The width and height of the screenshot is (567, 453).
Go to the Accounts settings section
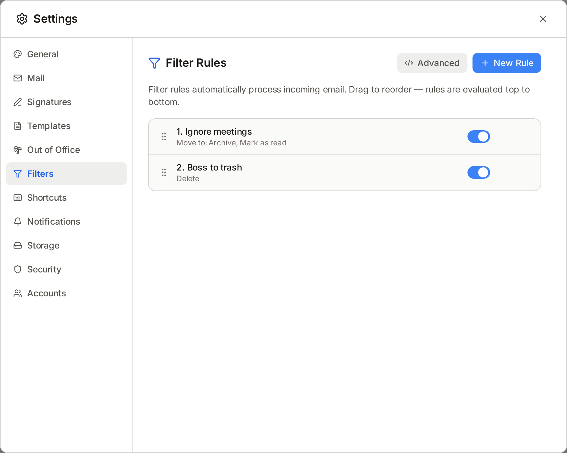click(x=46, y=293)
